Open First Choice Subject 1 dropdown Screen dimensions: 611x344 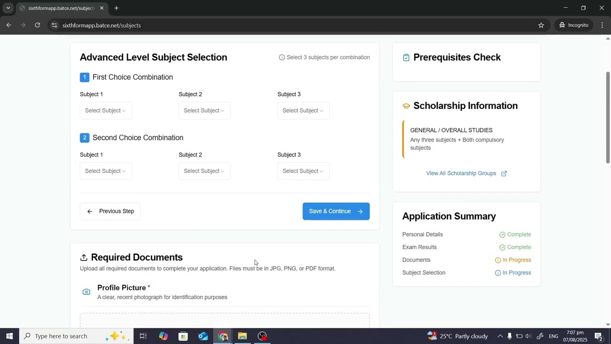pos(105,110)
